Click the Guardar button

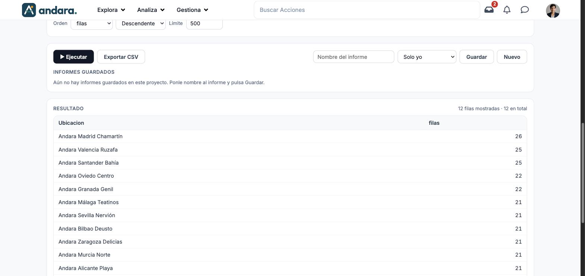tap(476, 57)
